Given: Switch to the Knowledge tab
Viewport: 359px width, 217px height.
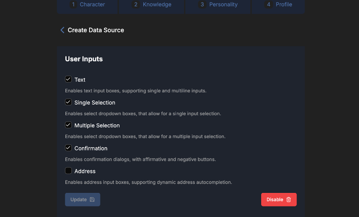Looking at the screenshot, I should pos(151,6).
